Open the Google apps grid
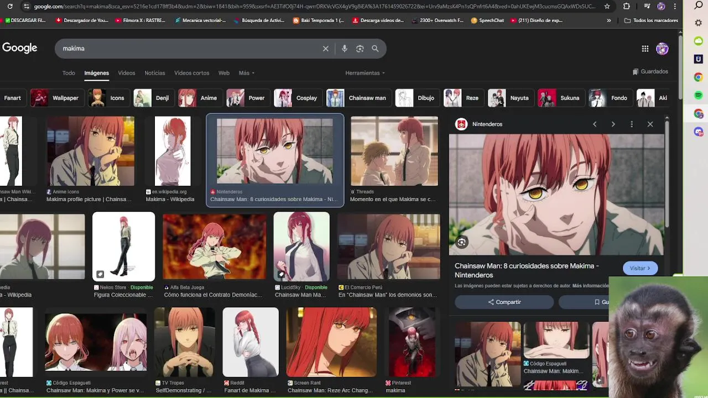The width and height of the screenshot is (708, 398). click(645, 49)
